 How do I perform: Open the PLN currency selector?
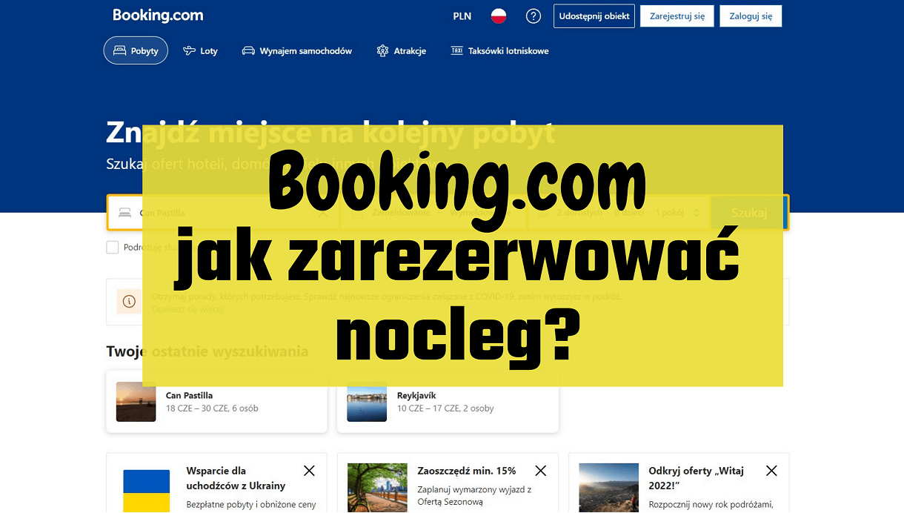[x=462, y=16]
